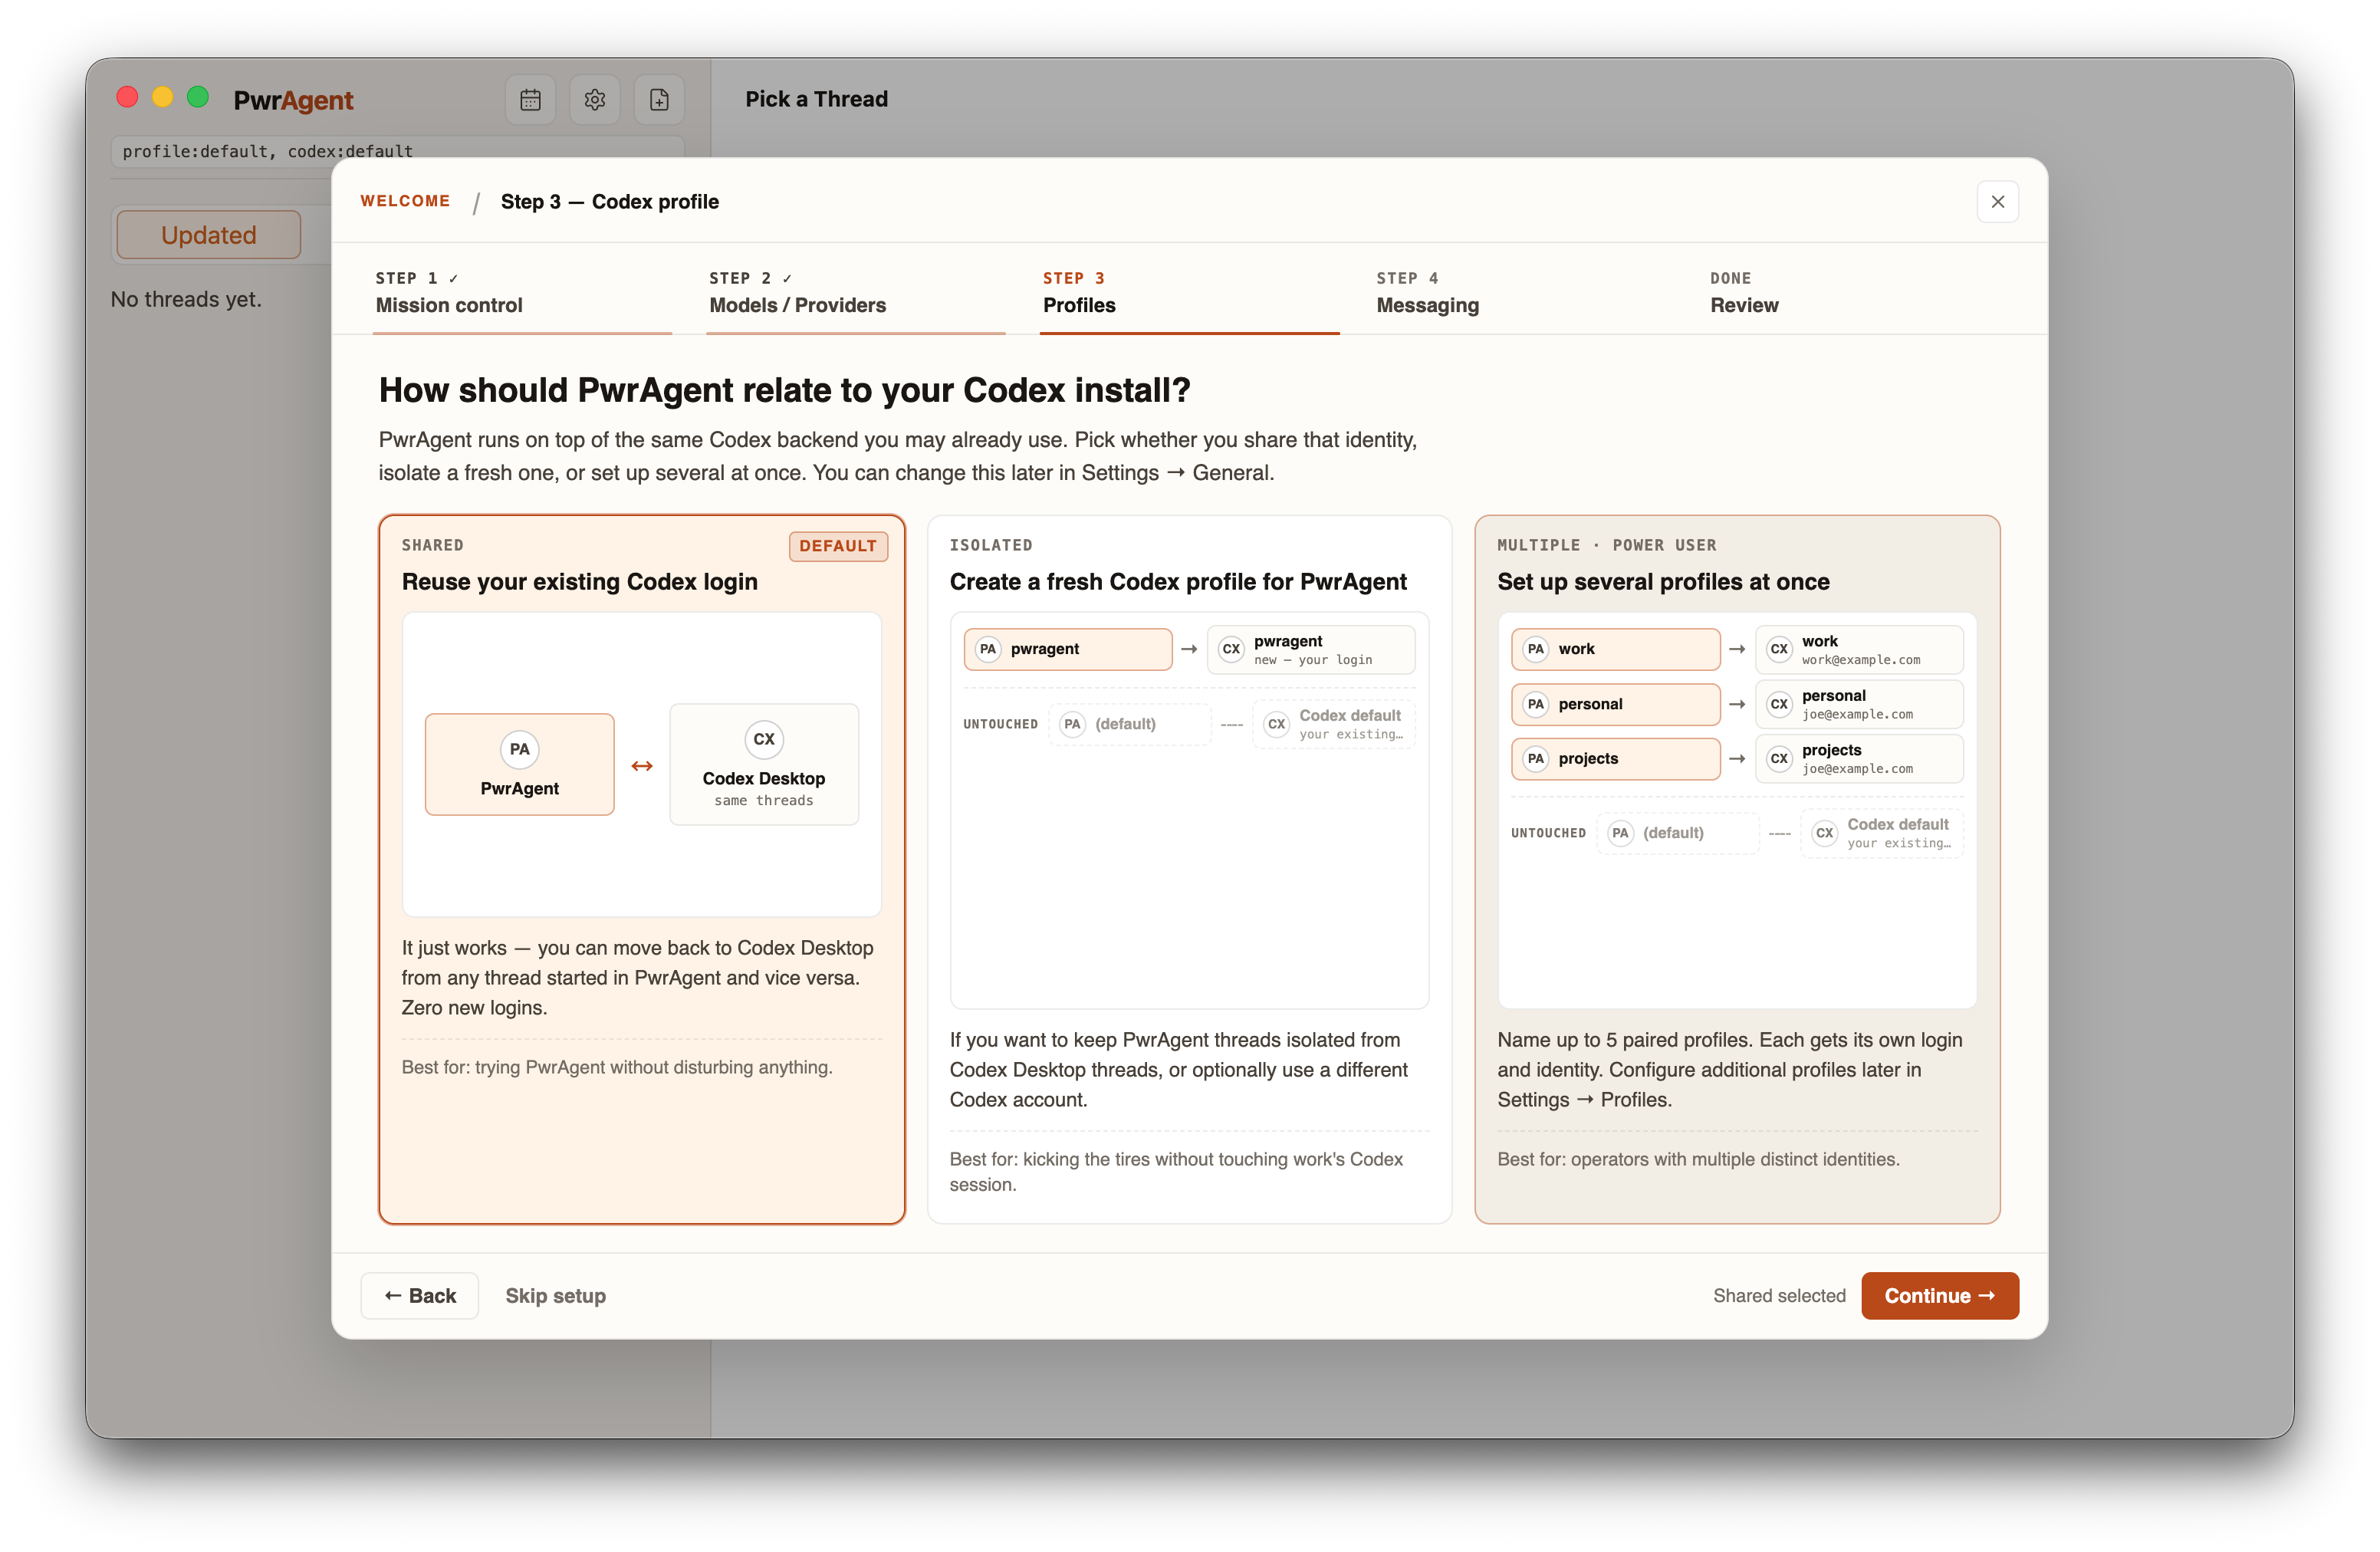
Task: Click 'Step 3 — Codex profile' title
Action: 610,202
